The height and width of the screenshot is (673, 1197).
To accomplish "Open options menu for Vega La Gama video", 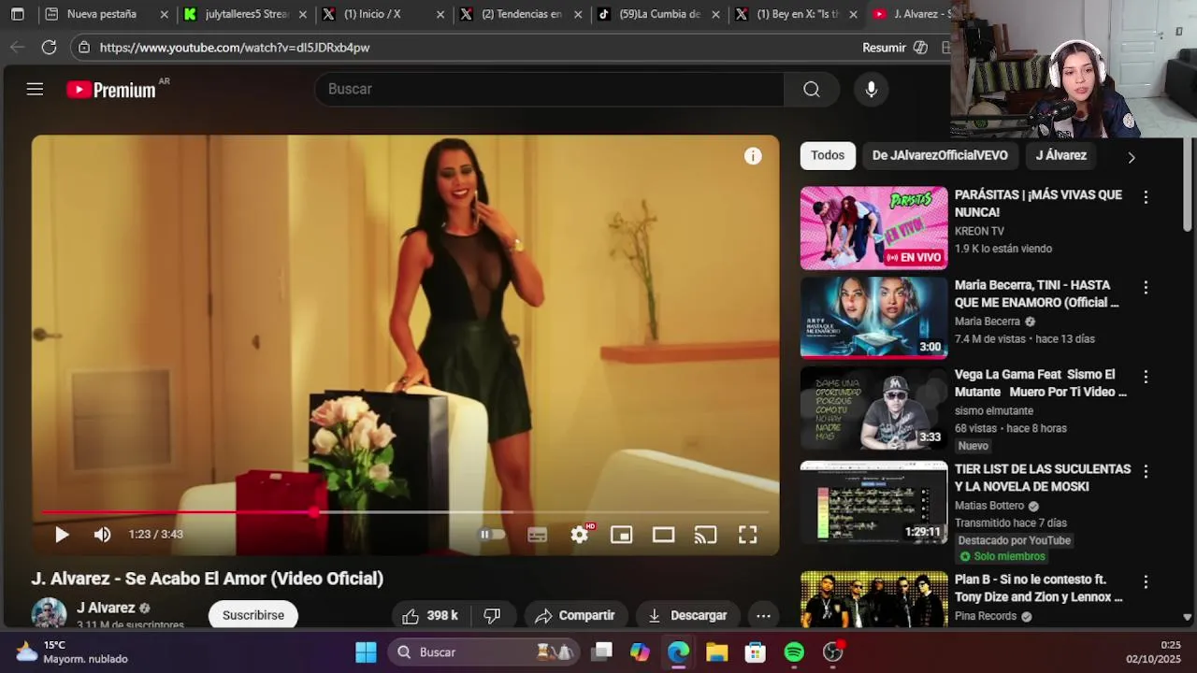I will (1146, 377).
